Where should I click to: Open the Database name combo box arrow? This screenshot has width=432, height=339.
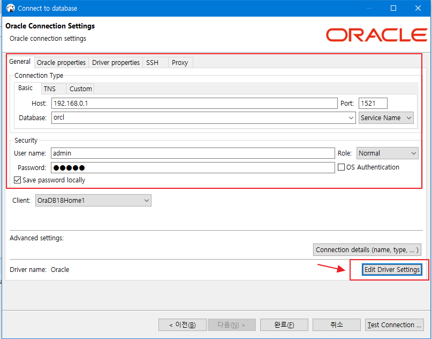[351, 118]
